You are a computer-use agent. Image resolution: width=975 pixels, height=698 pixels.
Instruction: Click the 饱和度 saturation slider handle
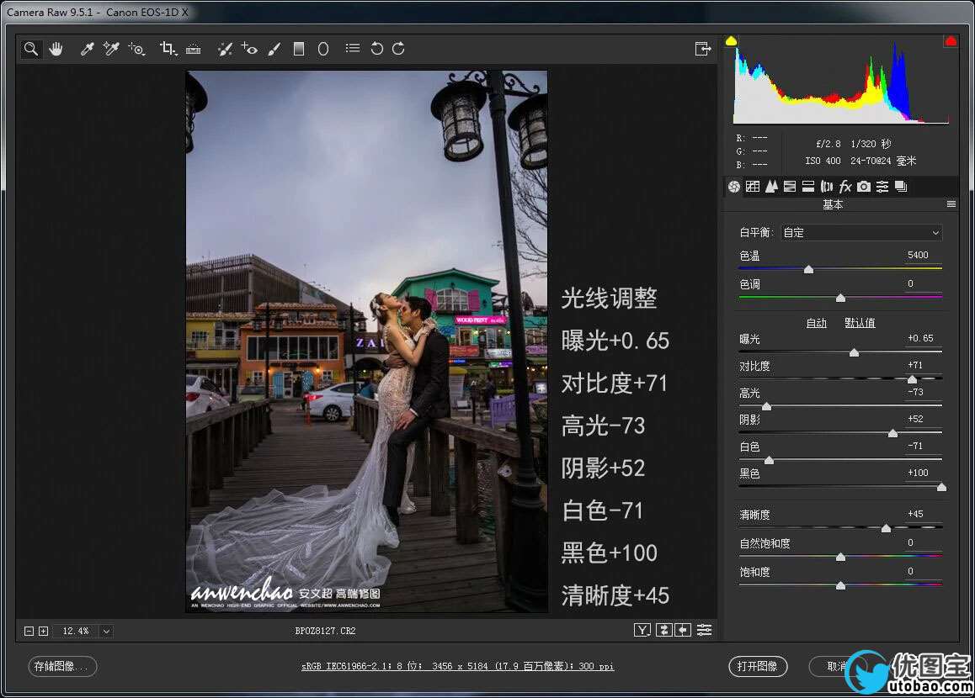(x=840, y=585)
